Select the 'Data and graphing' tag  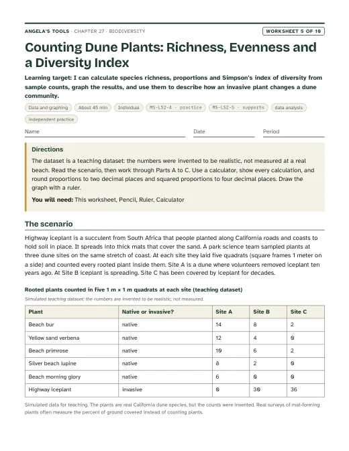pos(48,108)
